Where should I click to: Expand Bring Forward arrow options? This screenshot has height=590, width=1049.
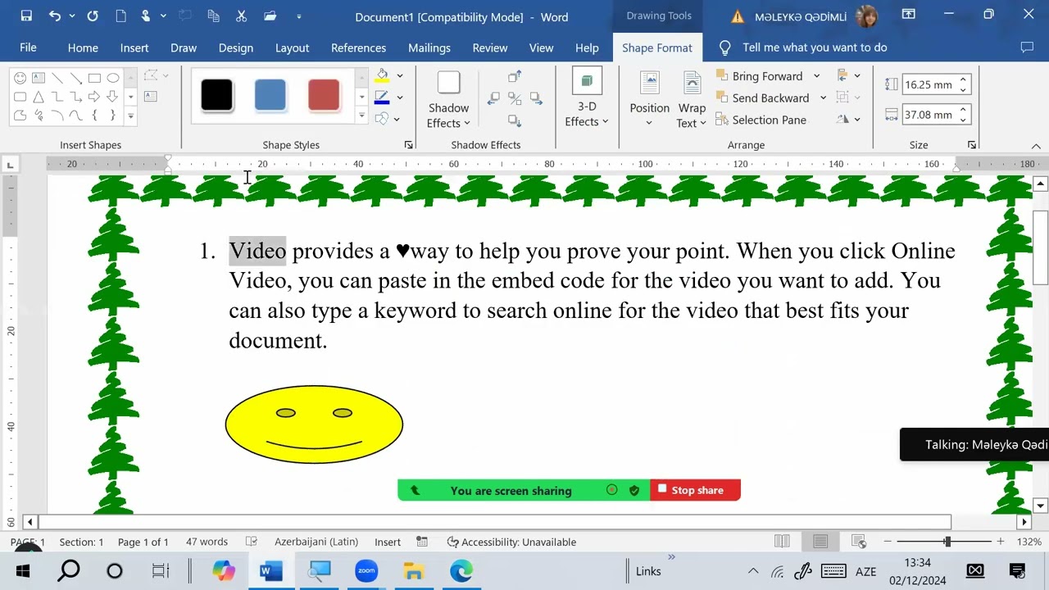tap(816, 76)
